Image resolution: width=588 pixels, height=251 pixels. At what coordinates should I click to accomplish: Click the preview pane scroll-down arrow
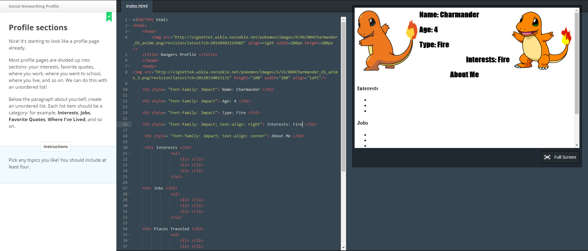pos(577,145)
